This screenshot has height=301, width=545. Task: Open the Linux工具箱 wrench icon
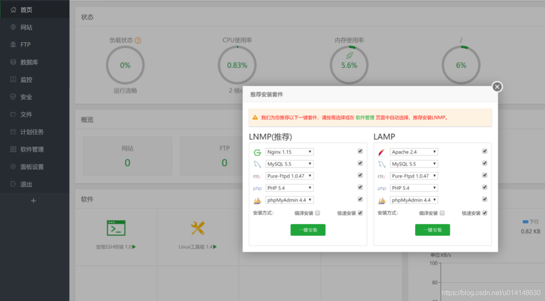click(197, 228)
